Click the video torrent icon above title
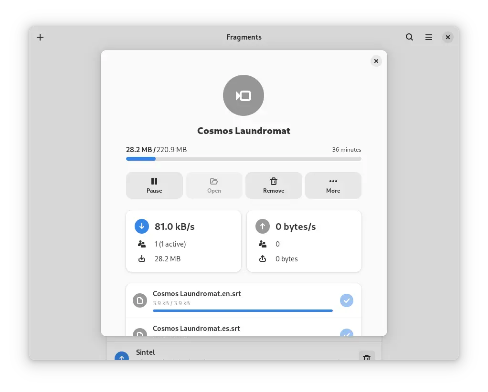The image size is (488, 392). 244,96
